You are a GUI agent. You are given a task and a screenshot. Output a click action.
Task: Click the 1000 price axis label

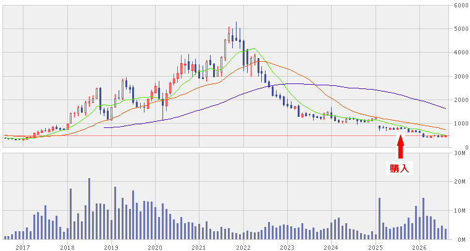[x=461, y=124]
